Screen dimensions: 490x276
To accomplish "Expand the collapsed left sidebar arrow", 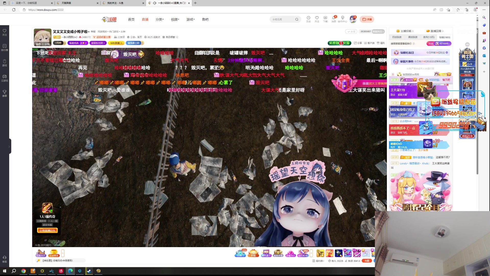I will (9, 146).
